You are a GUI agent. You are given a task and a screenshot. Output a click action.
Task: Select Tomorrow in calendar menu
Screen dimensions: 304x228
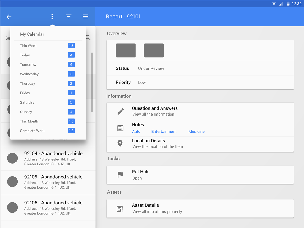(48, 64)
